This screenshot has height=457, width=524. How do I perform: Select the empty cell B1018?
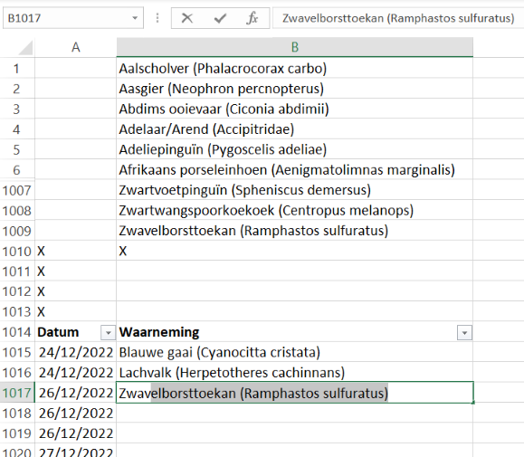tap(294, 414)
